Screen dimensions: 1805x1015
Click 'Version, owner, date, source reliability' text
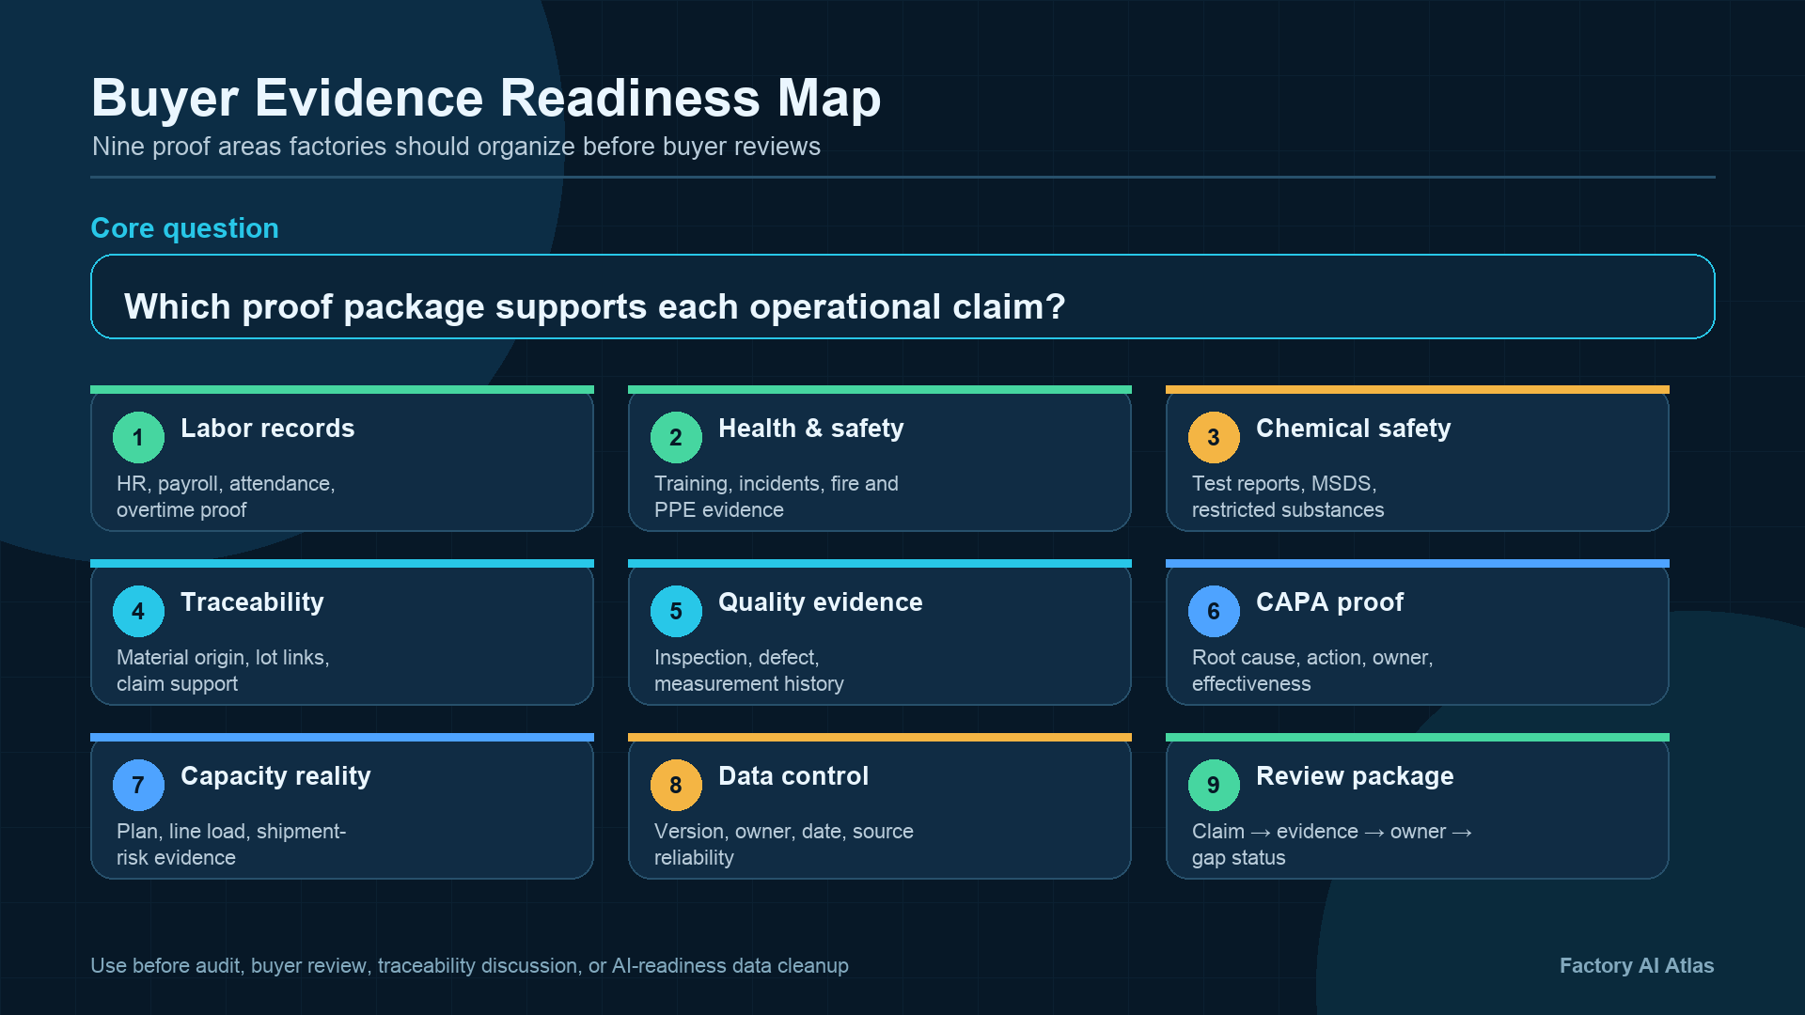pyautogui.click(x=784, y=844)
